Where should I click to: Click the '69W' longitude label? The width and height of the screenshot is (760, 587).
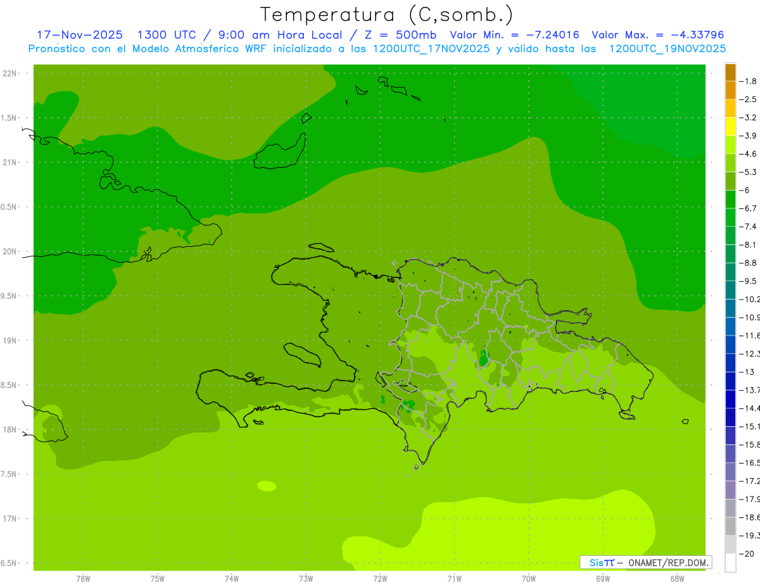click(603, 579)
